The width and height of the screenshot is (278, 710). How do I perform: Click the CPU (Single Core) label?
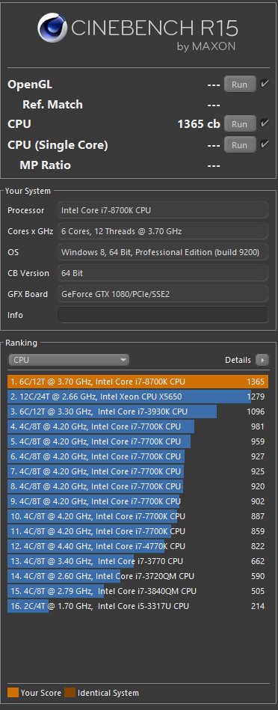coord(58,145)
